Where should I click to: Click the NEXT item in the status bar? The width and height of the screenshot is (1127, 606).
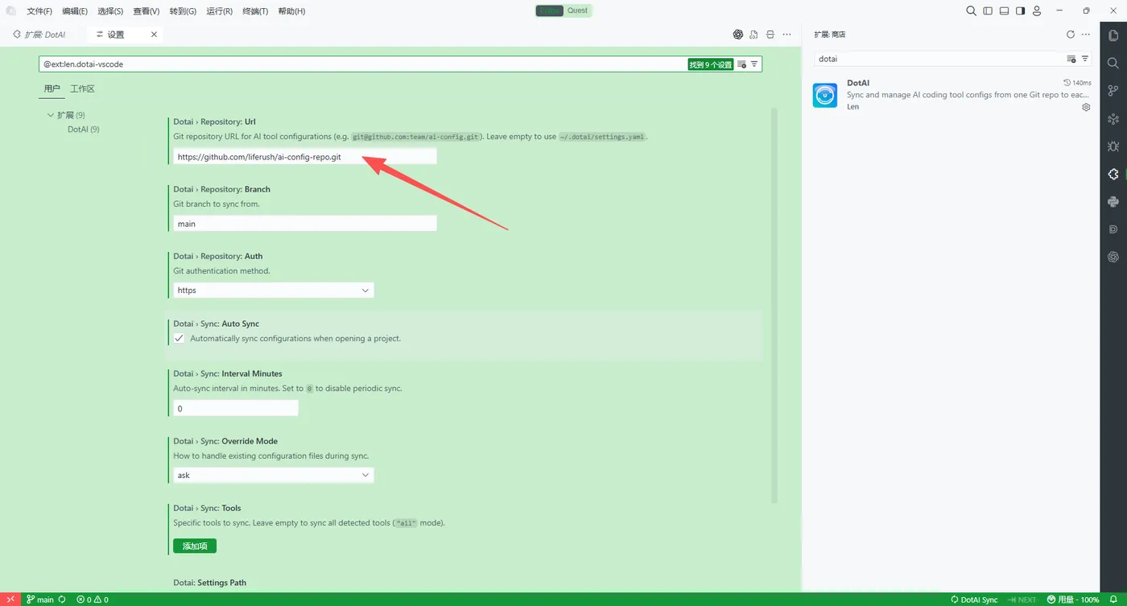click(1022, 600)
